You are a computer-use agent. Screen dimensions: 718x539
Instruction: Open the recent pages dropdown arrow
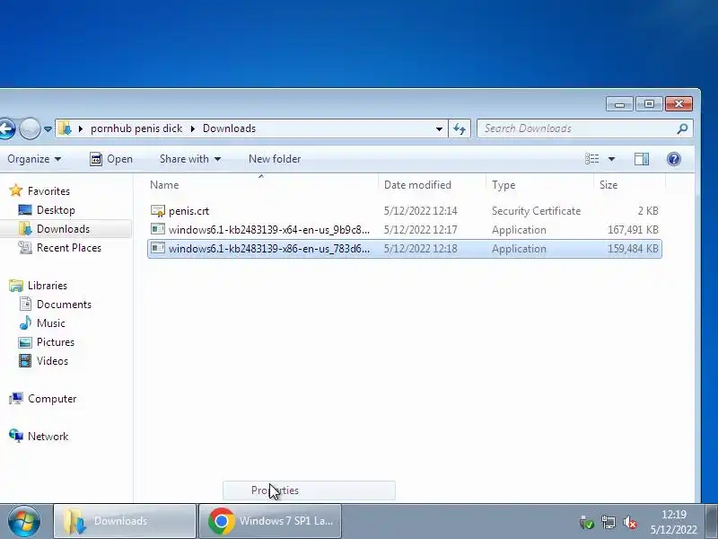coord(48,129)
